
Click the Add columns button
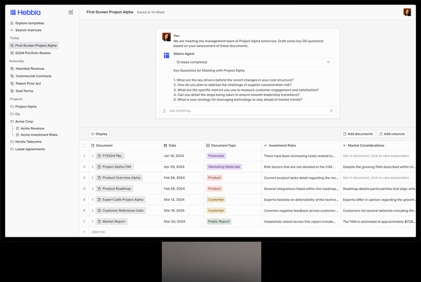click(392, 134)
